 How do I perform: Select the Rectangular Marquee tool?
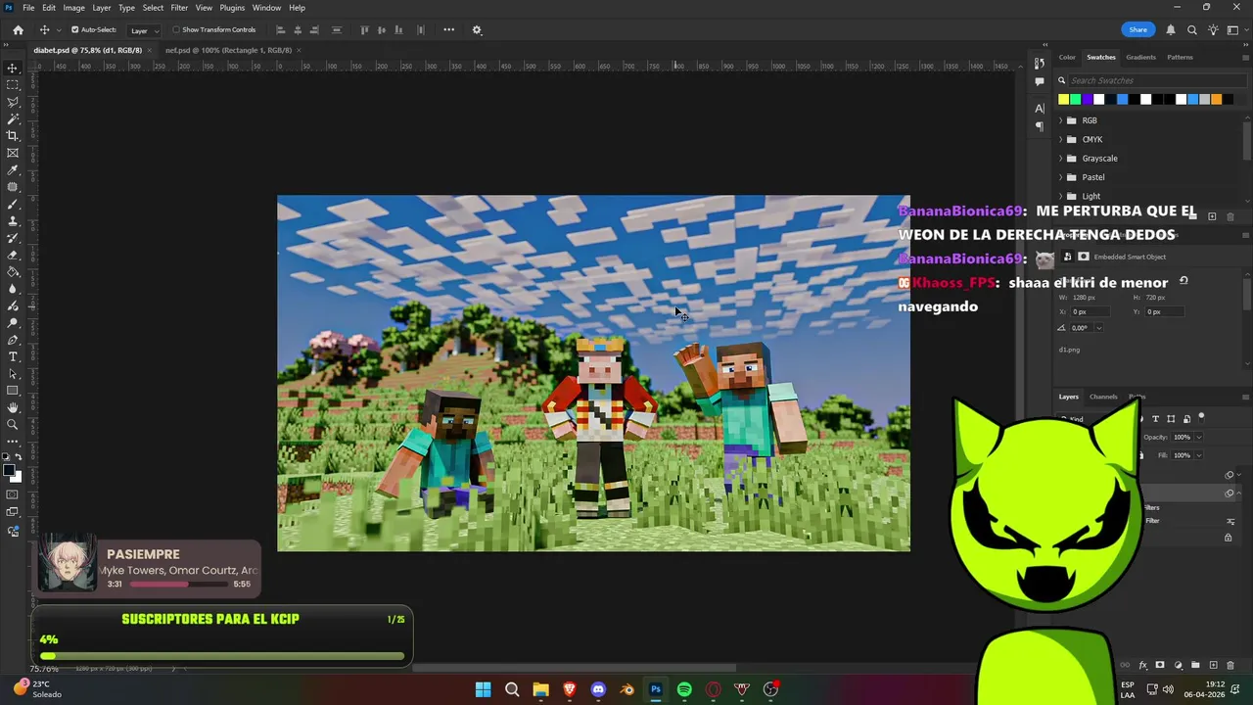[13, 85]
